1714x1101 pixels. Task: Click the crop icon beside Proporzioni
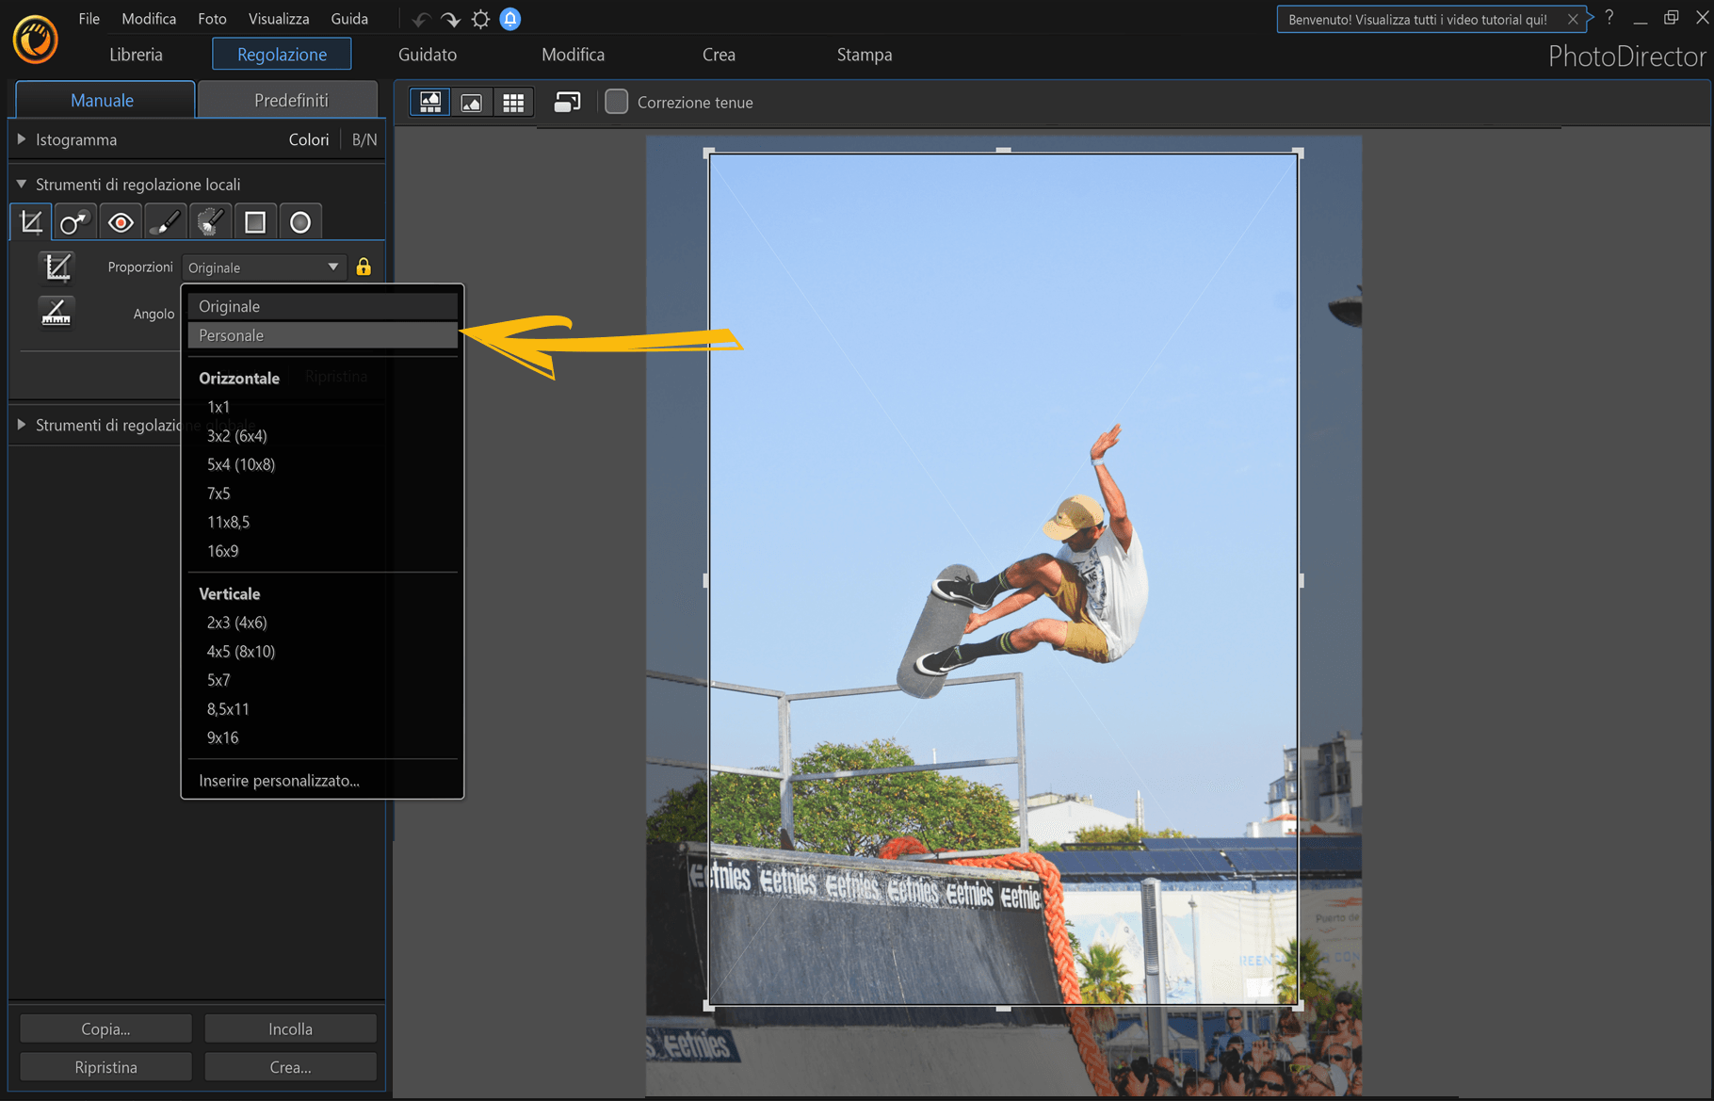(57, 267)
